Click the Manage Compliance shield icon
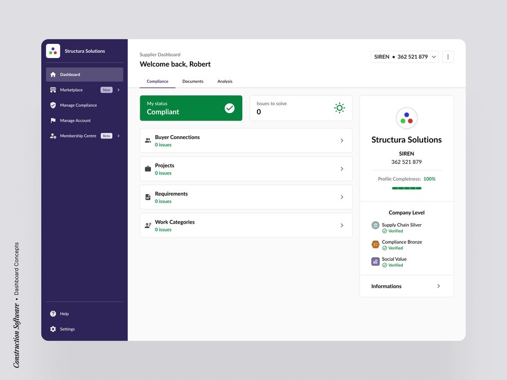 click(x=53, y=105)
